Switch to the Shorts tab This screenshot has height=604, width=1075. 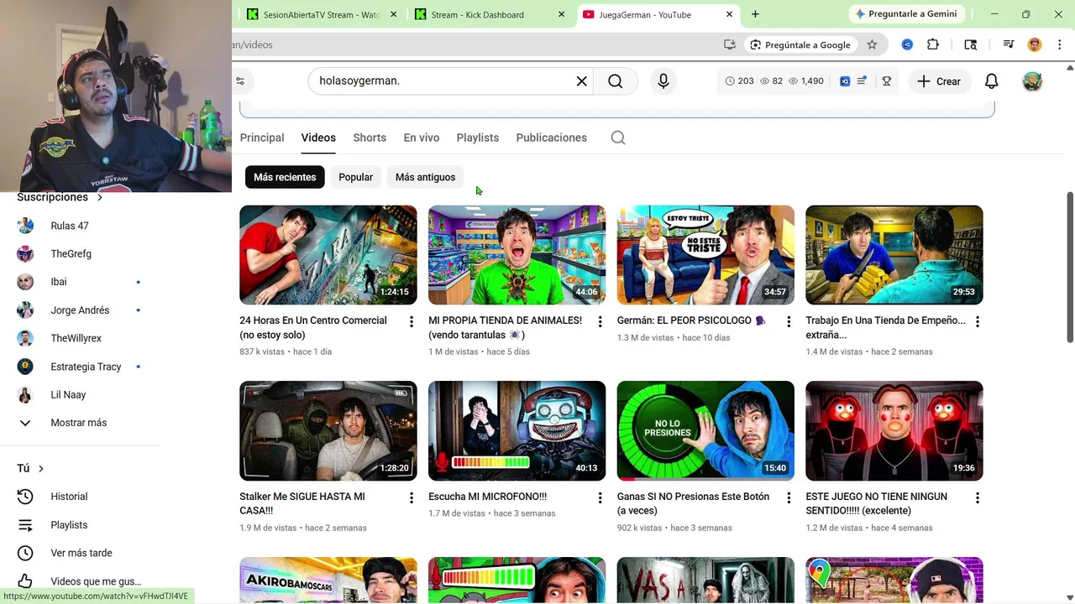370,138
